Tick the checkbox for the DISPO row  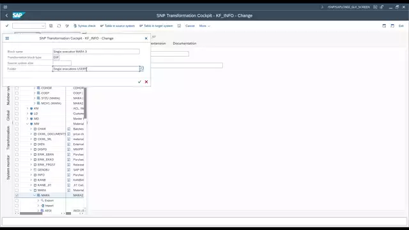17,149
